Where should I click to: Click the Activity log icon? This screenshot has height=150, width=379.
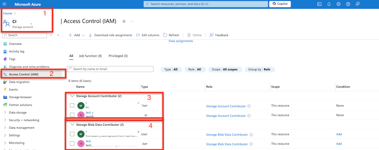pos(5,51)
